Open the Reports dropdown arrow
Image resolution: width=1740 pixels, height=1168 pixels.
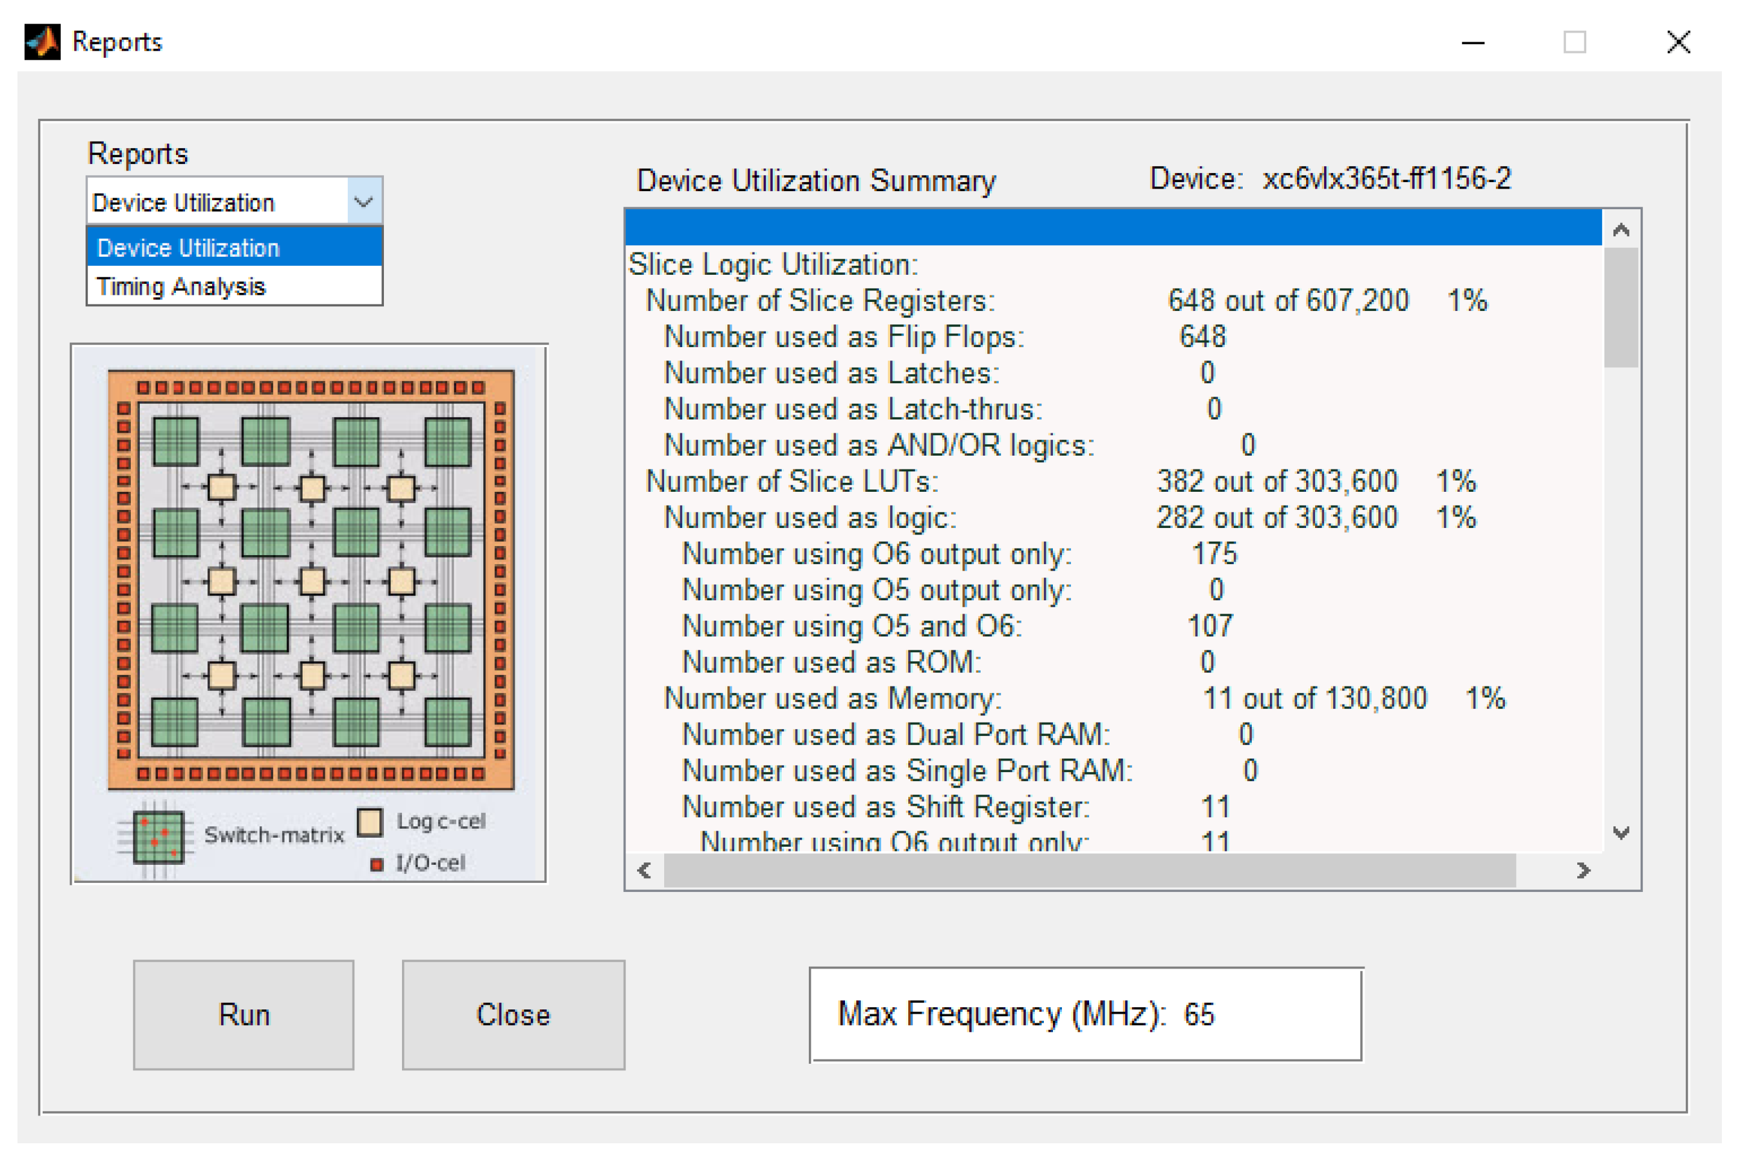click(363, 201)
